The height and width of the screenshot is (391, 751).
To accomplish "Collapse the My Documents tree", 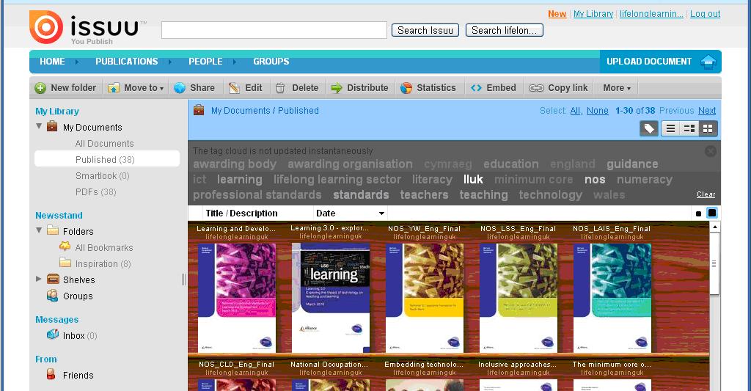I will 40,127.
